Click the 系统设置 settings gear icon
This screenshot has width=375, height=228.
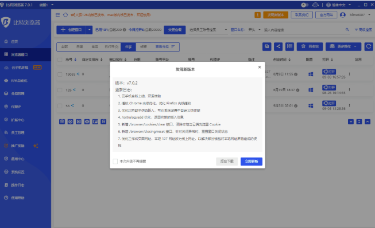click(x=6, y=172)
